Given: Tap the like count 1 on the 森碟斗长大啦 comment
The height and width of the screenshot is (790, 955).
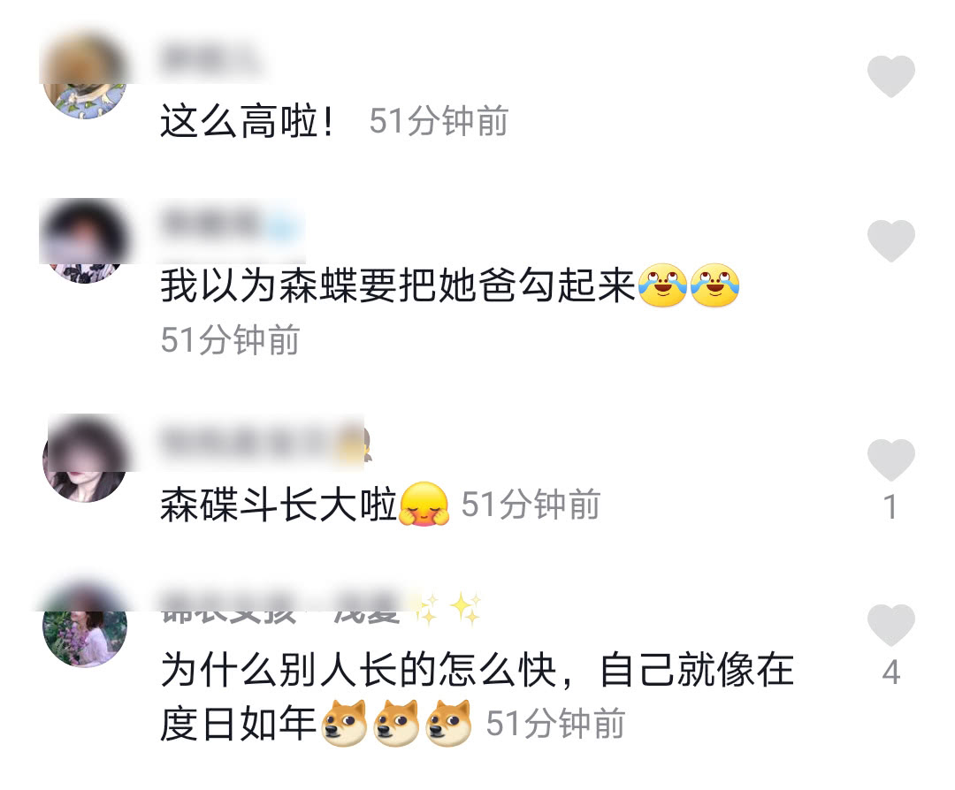Looking at the screenshot, I should click(891, 507).
